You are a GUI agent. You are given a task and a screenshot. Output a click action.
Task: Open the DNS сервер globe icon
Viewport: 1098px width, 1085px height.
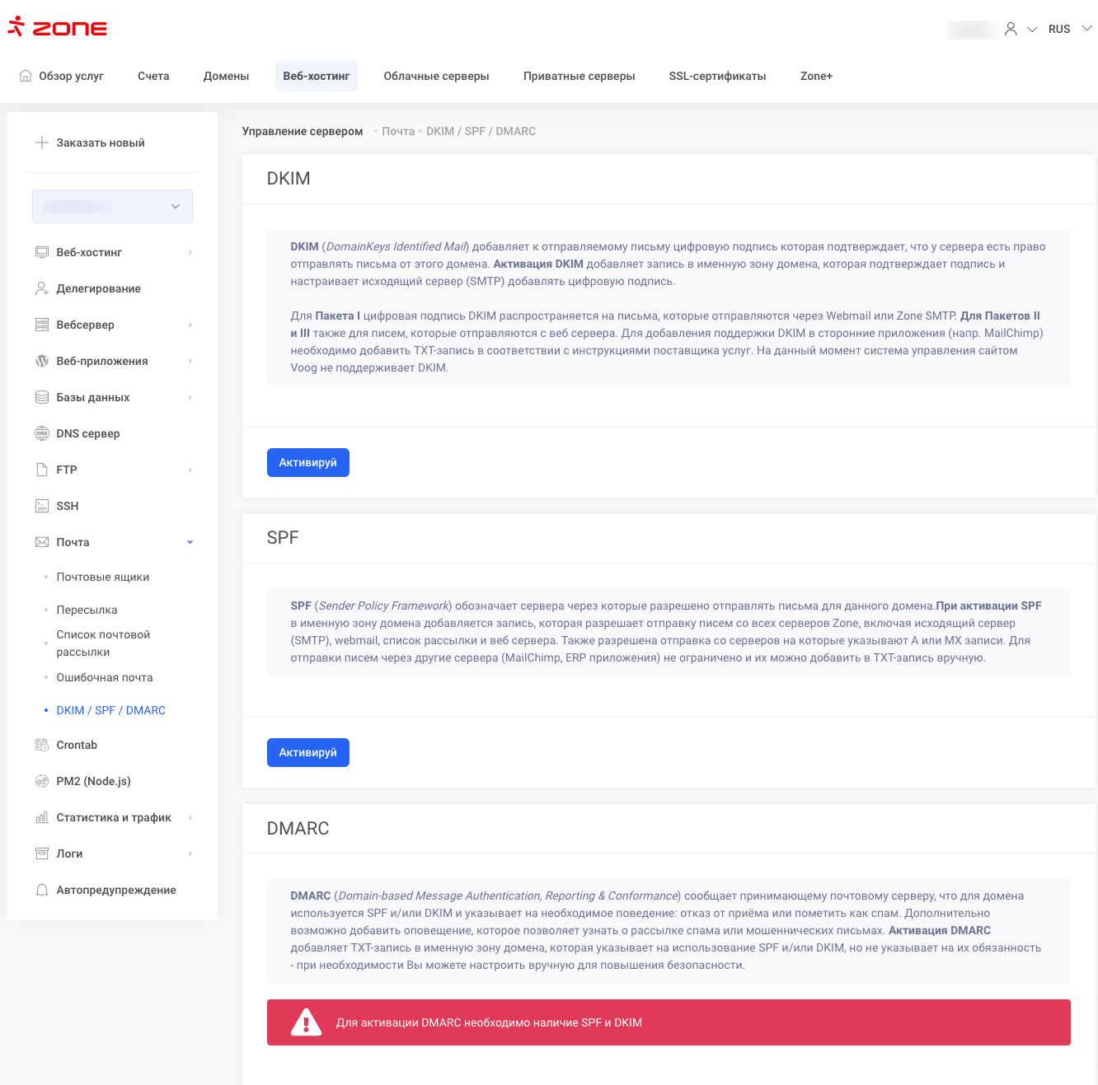[42, 433]
